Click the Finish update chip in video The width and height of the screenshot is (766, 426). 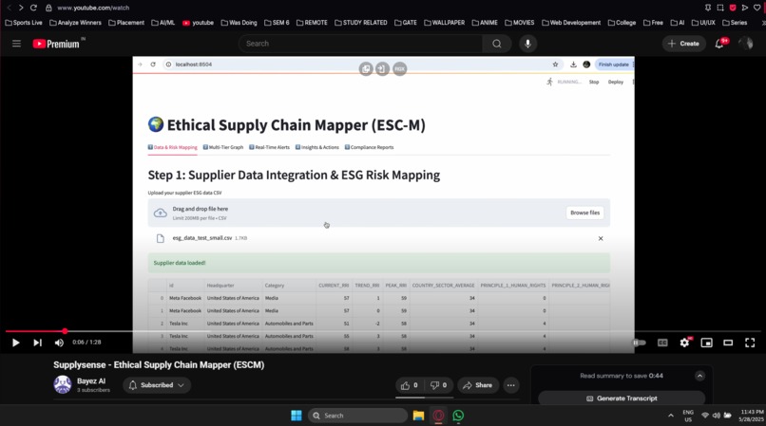pyautogui.click(x=614, y=65)
